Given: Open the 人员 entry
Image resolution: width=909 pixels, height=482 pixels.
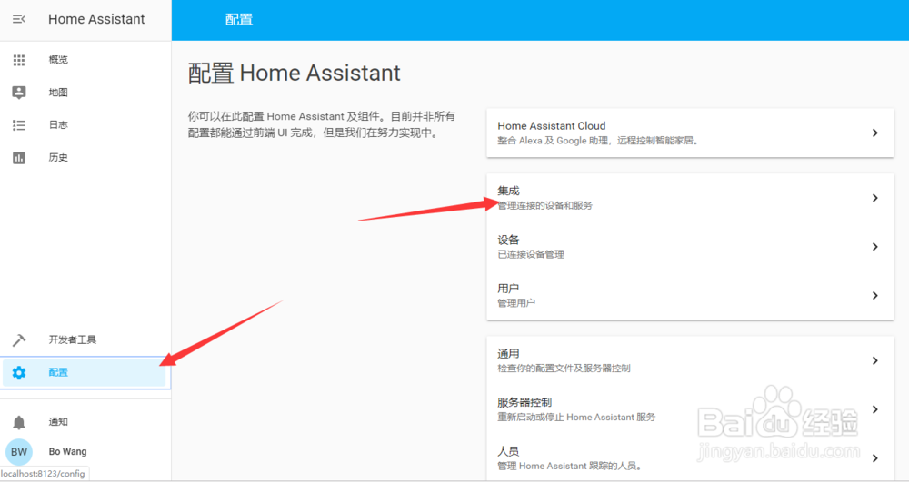Looking at the screenshot, I should (x=690, y=458).
